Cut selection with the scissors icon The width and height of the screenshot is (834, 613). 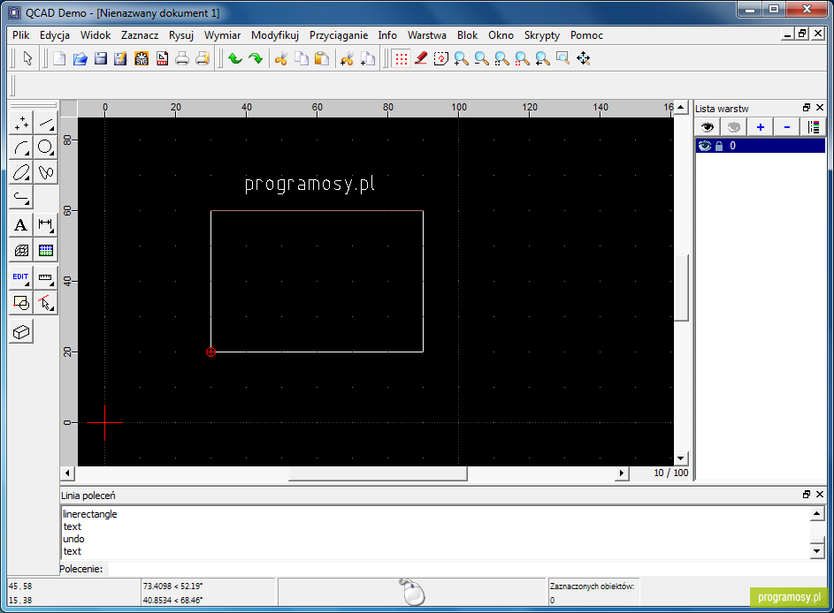coord(281,58)
